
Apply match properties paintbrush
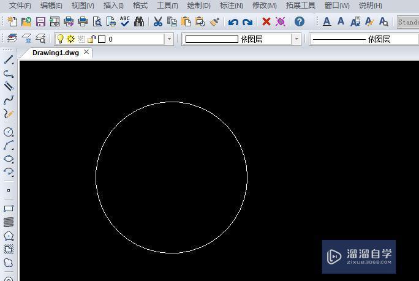(214, 21)
